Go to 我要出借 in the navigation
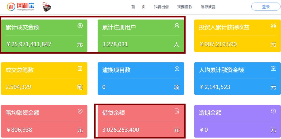Viewport: 281px width, 139px height. [161, 7]
